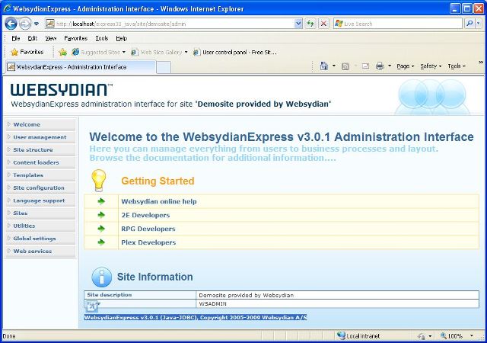Open Content loaders in the sidebar
Image resolution: width=487 pixels, height=343 pixels.
point(40,162)
